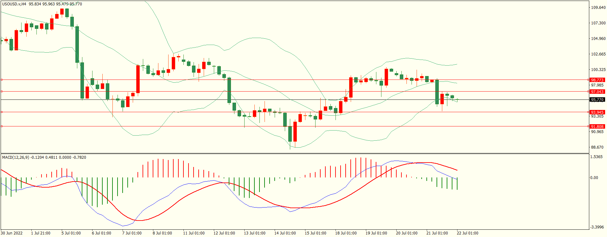The image size is (607, 237).
Task: Select the 97.043 red price level tag
Action: [597, 92]
